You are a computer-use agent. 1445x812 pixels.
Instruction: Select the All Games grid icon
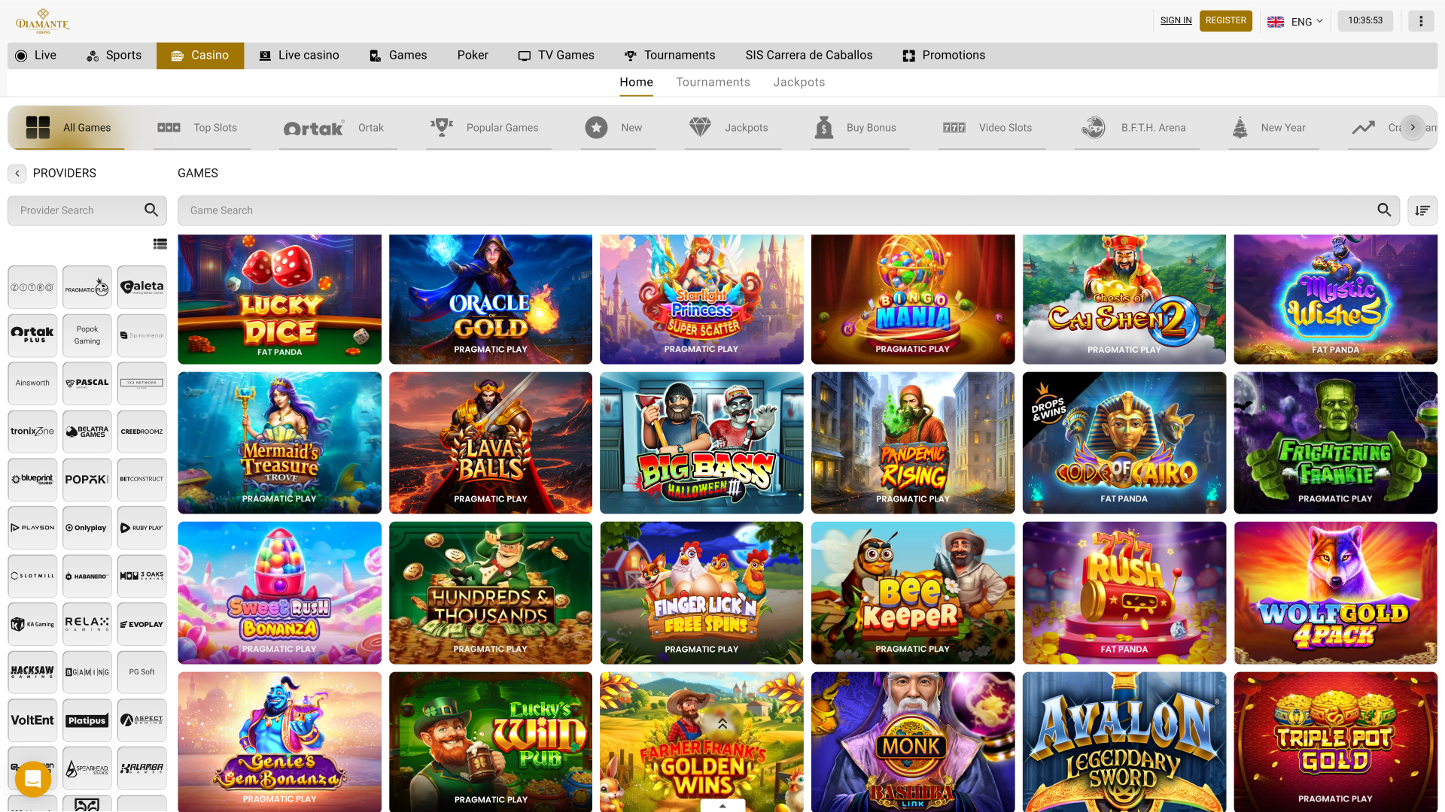[36, 127]
